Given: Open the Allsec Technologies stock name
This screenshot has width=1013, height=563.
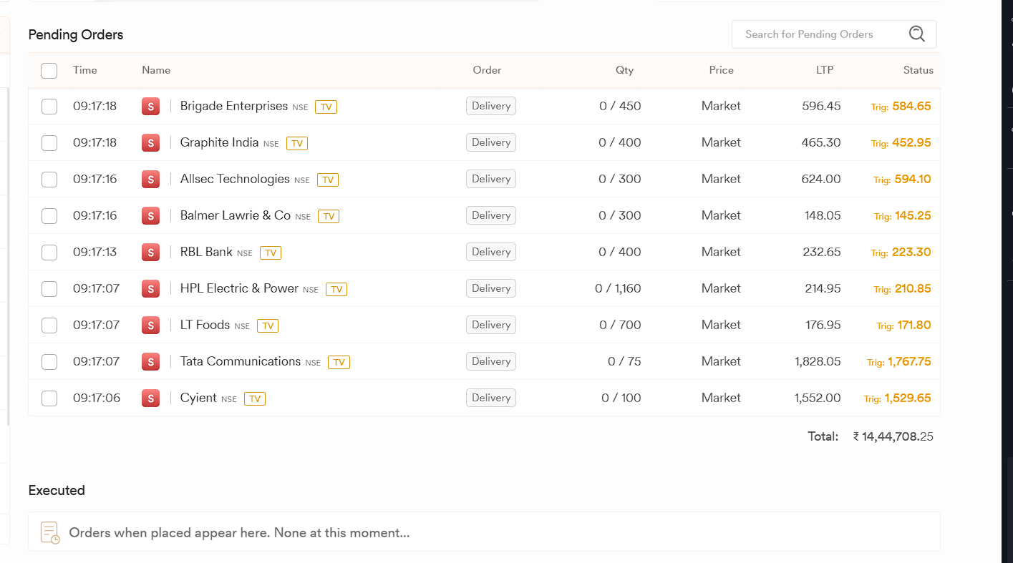Looking at the screenshot, I should [x=235, y=179].
